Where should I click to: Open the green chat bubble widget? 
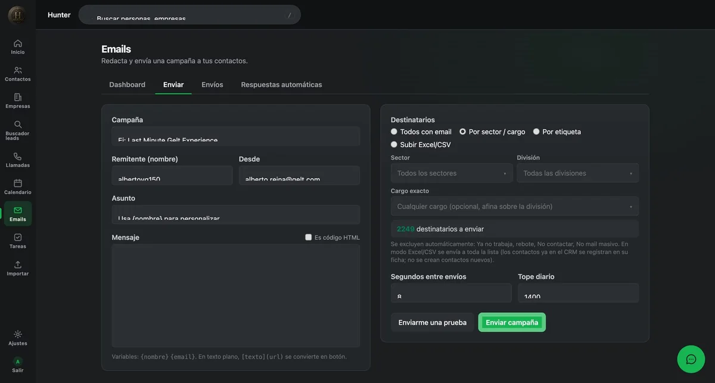(x=691, y=359)
